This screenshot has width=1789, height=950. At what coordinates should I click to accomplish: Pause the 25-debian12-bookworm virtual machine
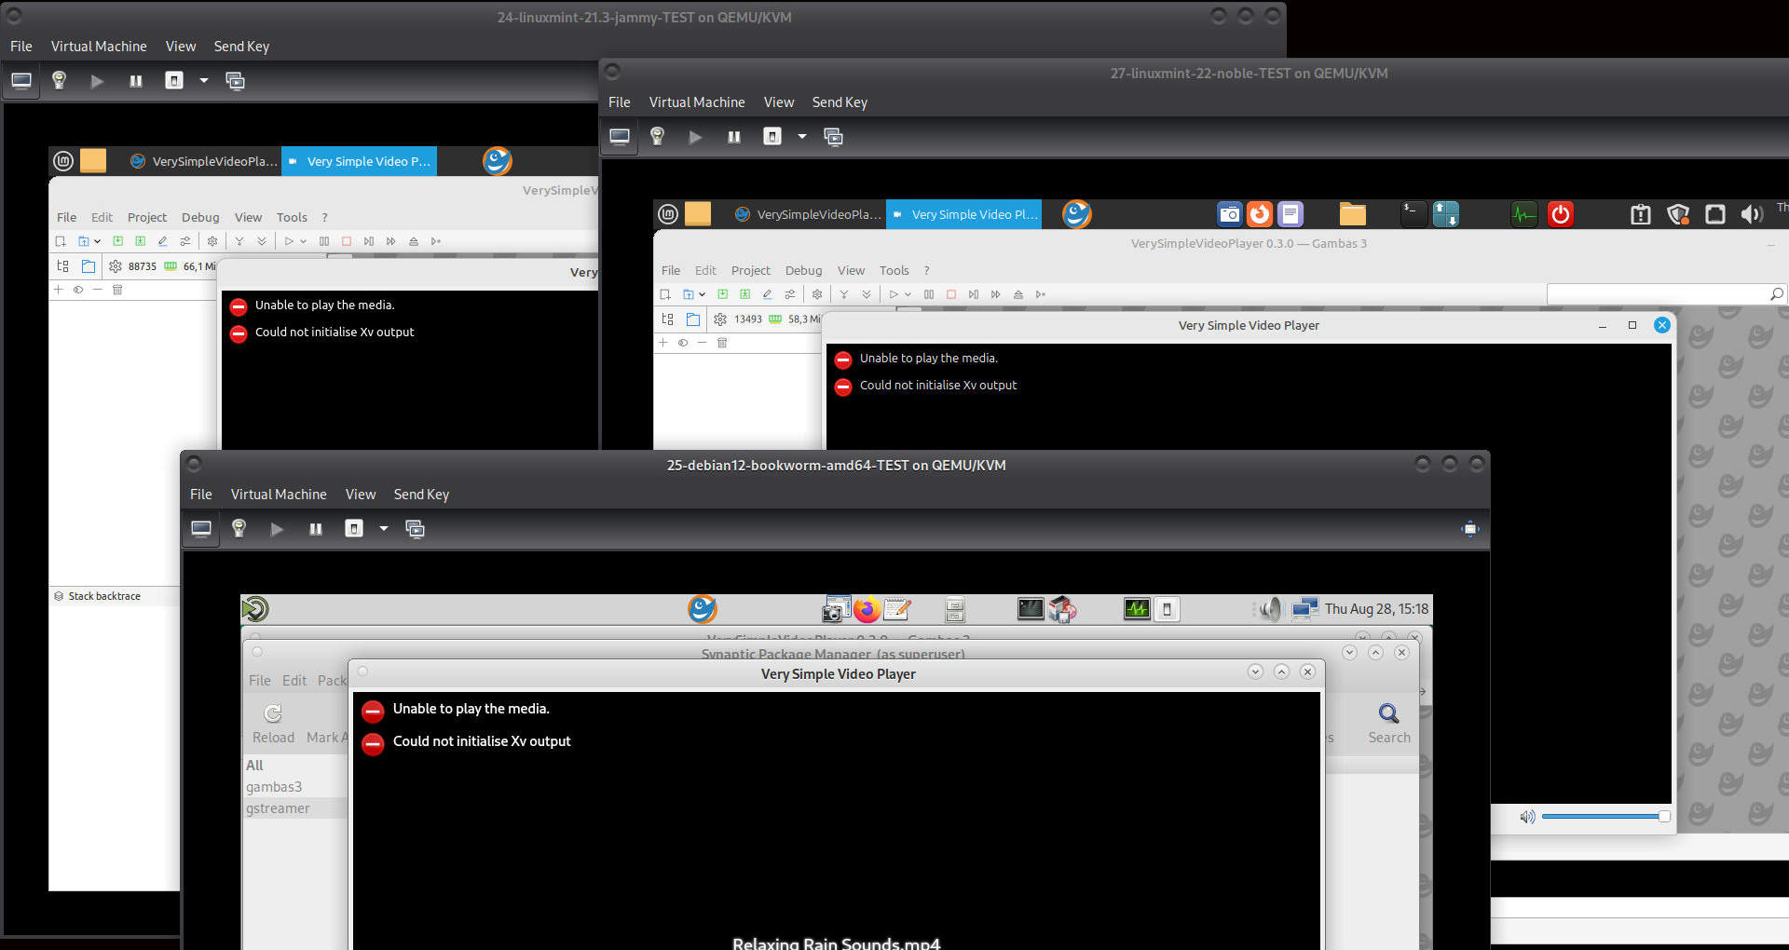[316, 529]
